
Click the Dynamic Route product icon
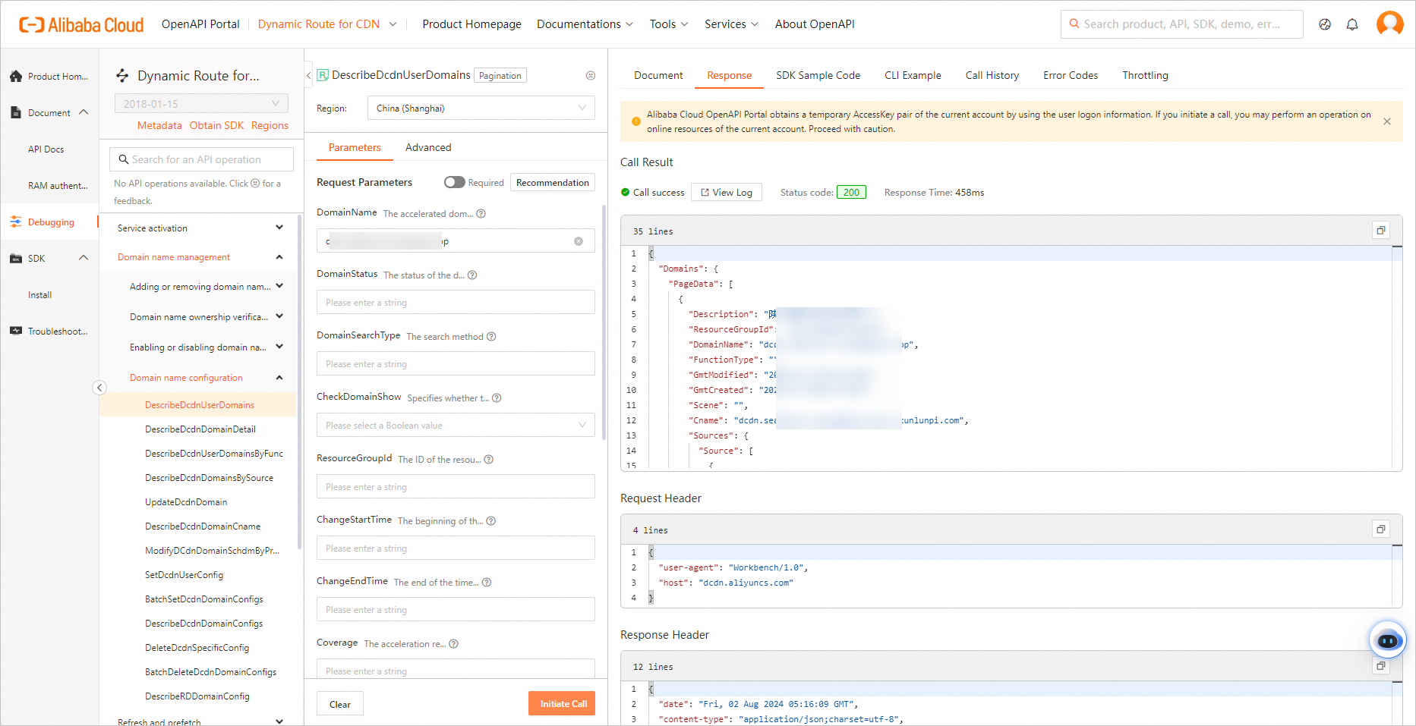pos(122,75)
